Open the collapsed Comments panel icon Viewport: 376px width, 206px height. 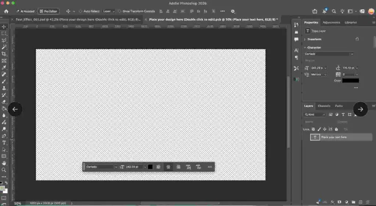click(x=296, y=39)
